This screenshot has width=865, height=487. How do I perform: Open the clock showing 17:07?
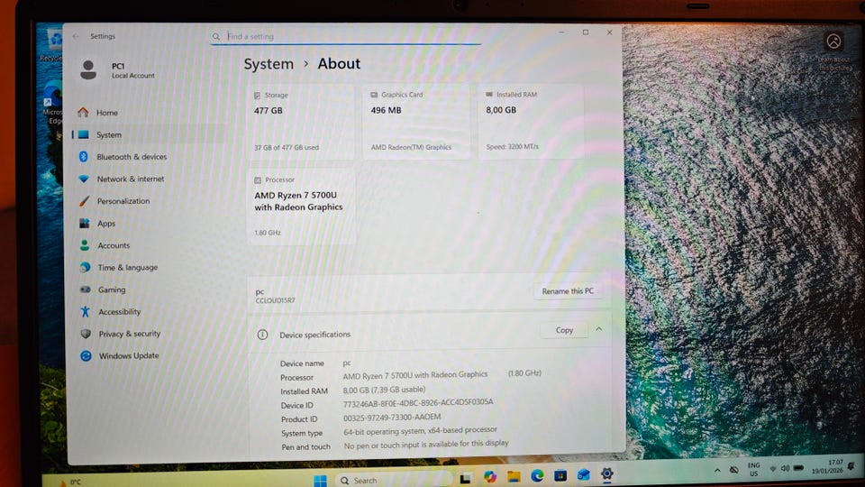pyautogui.click(x=827, y=466)
